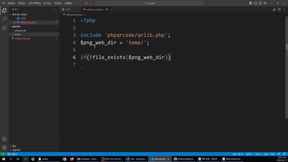The height and width of the screenshot is (162, 288).
Task: Split the editor to the right
Action: [x=279, y=9]
